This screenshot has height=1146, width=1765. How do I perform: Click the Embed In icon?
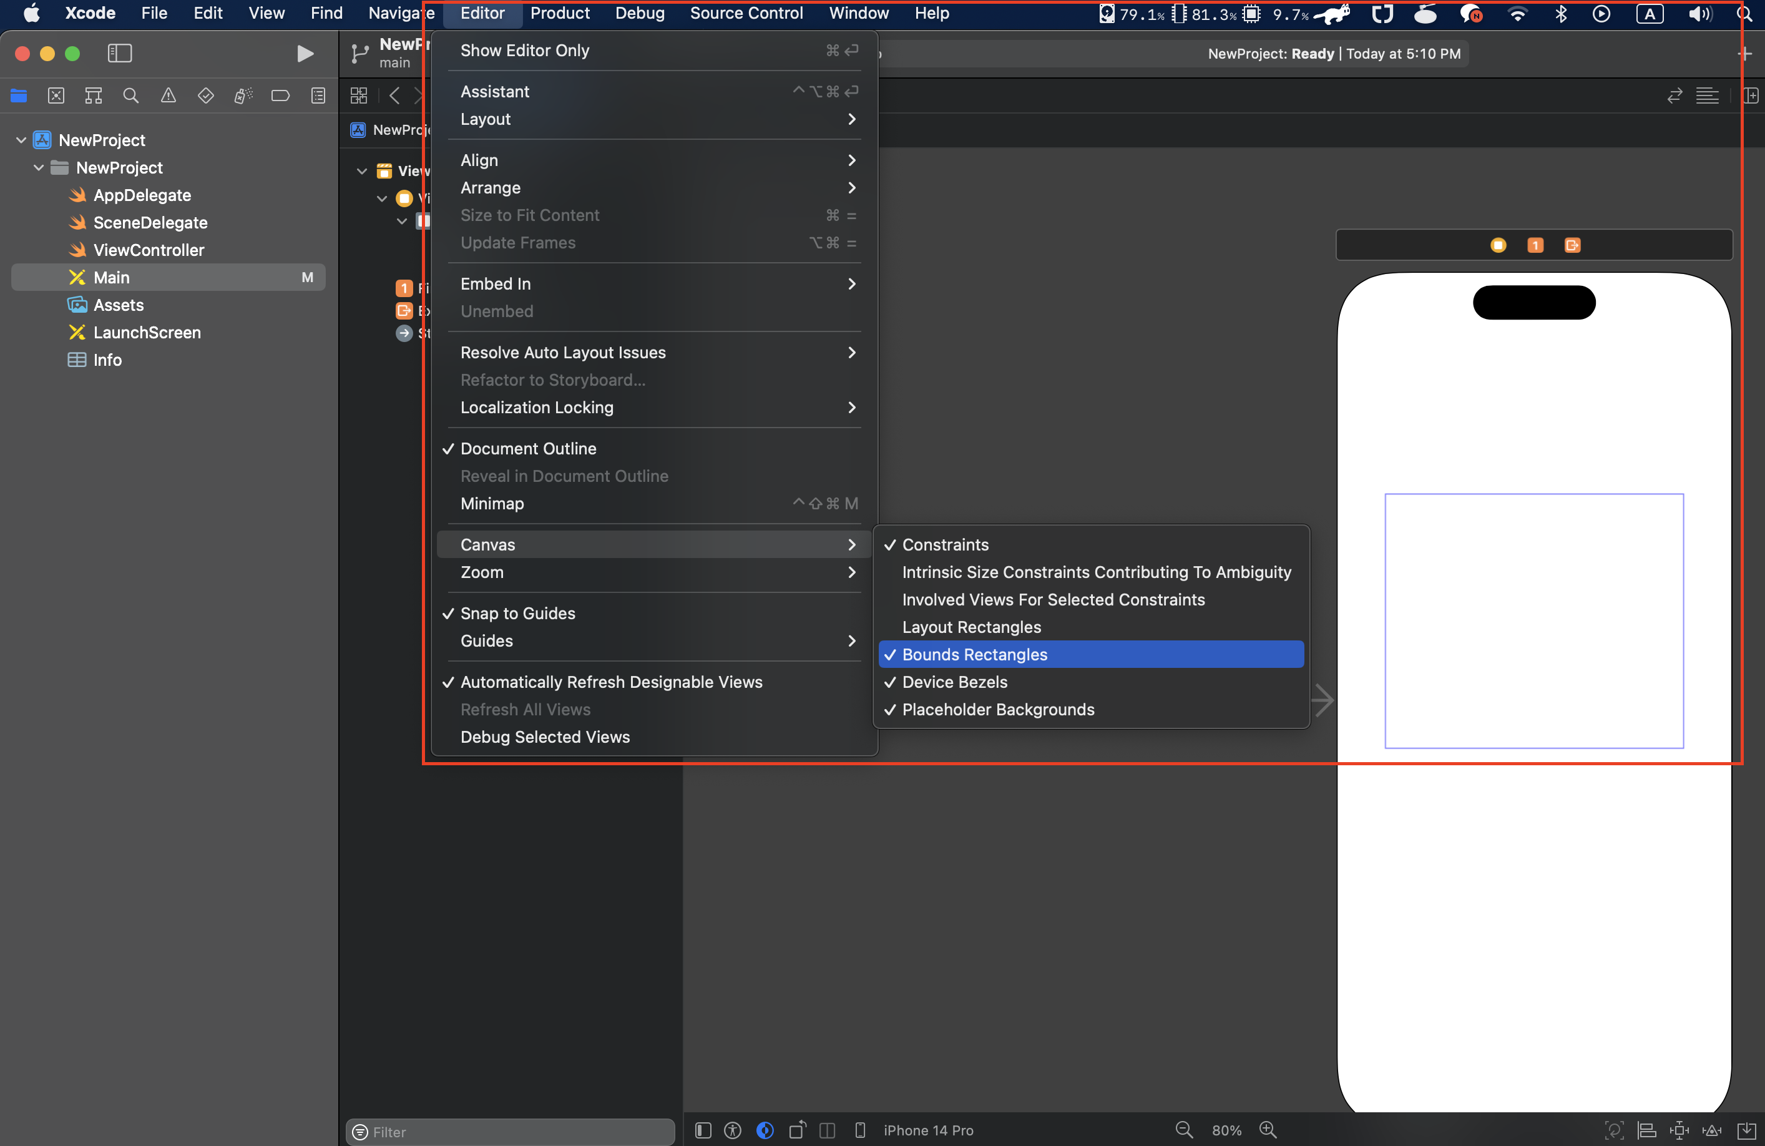click(x=1747, y=1130)
